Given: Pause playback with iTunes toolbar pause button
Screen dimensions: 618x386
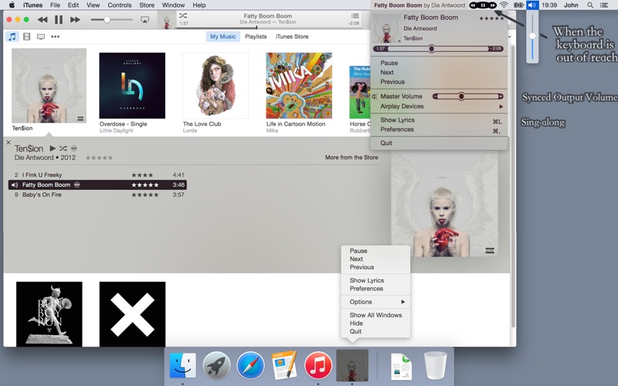Looking at the screenshot, I should click(x=59, y=19).
